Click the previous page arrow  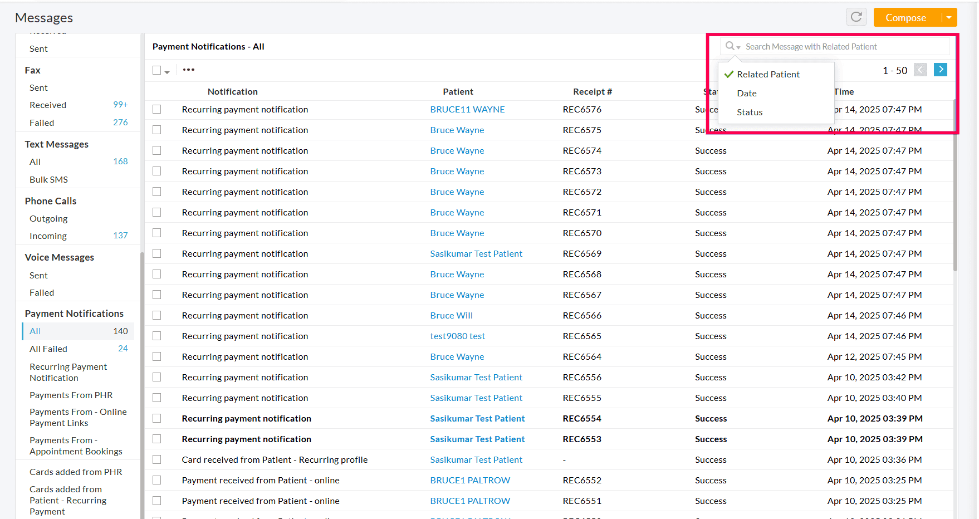click(x=920, y=70)
